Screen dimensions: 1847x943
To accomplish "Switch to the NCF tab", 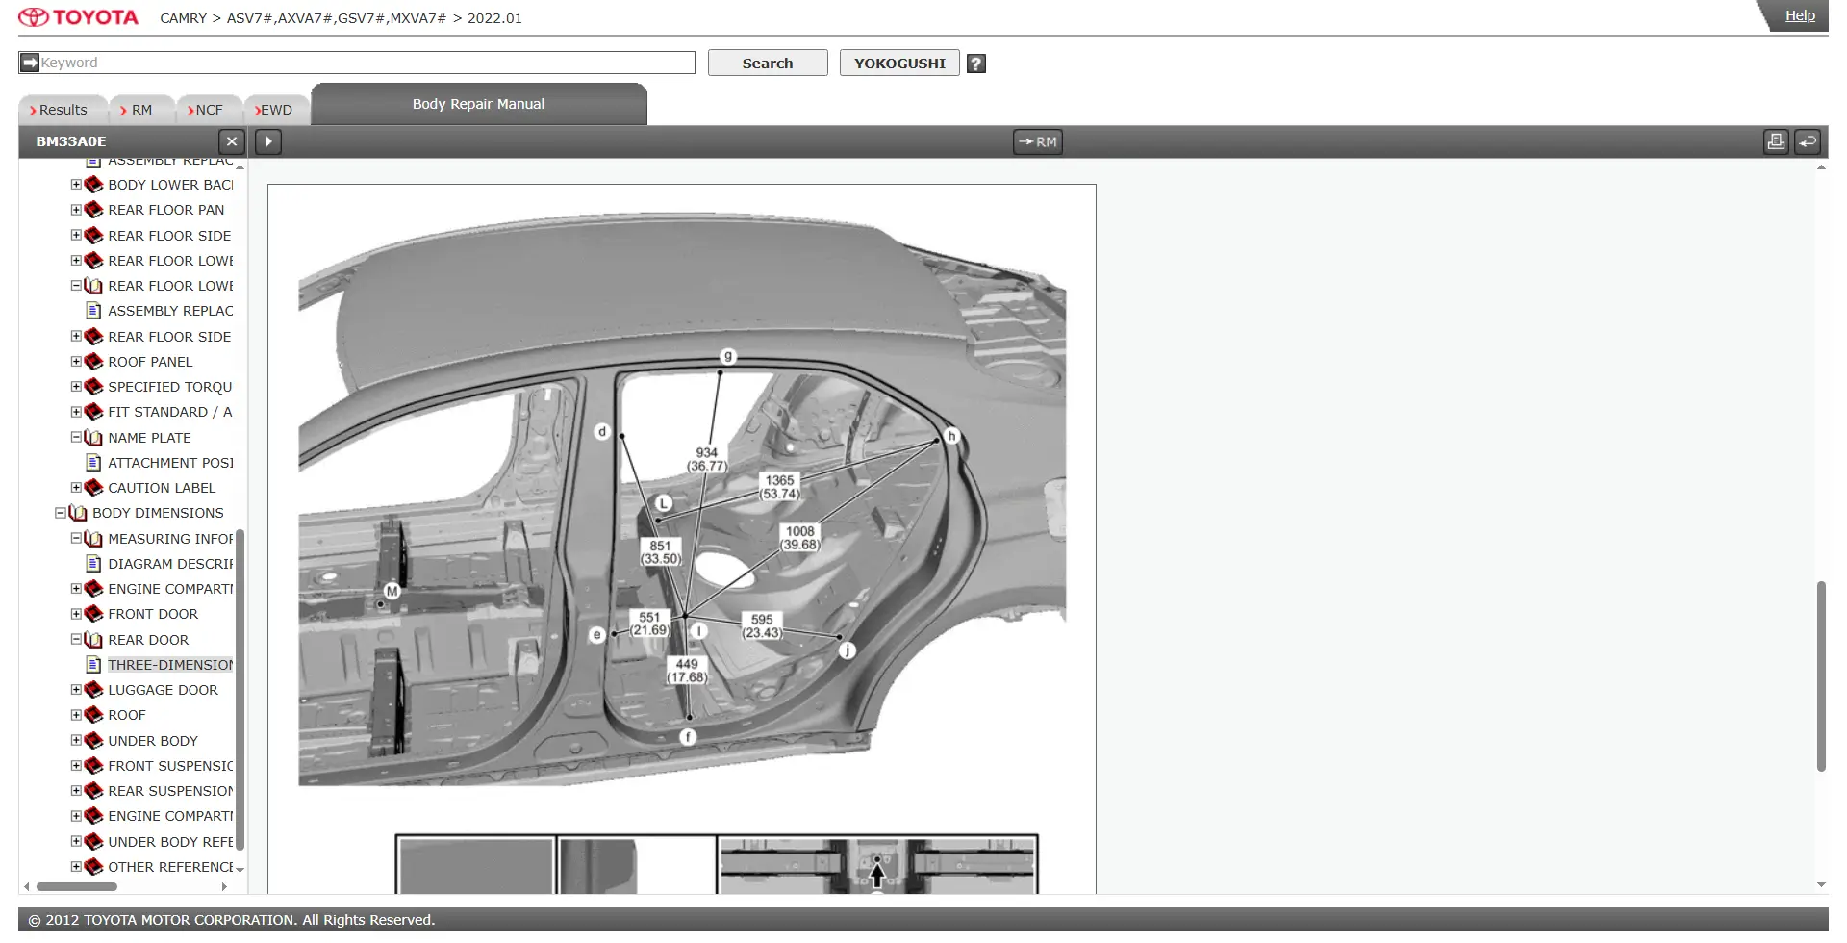I will point(209,110).
